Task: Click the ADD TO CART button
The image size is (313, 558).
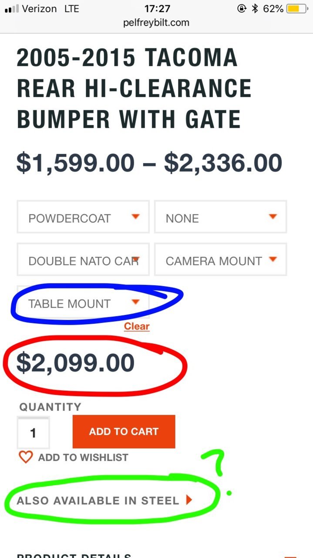Action: click(124, 431)
